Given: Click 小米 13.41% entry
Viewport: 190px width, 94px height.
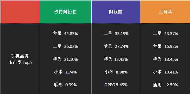Looking at the screenshot, I should point(165,72).
